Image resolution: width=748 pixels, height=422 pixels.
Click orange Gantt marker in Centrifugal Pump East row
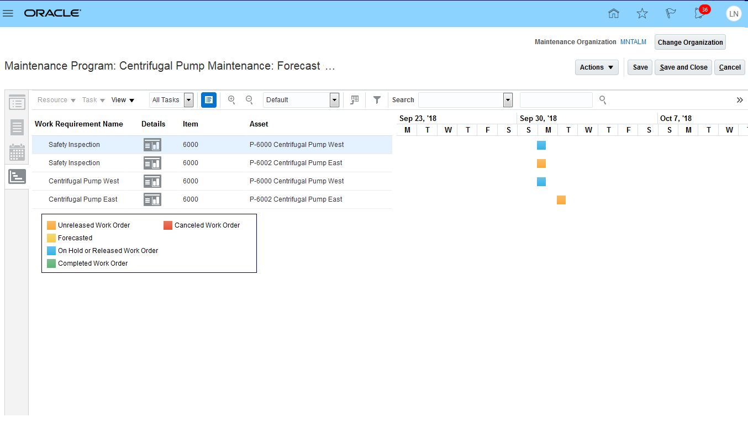pos(561,200)
